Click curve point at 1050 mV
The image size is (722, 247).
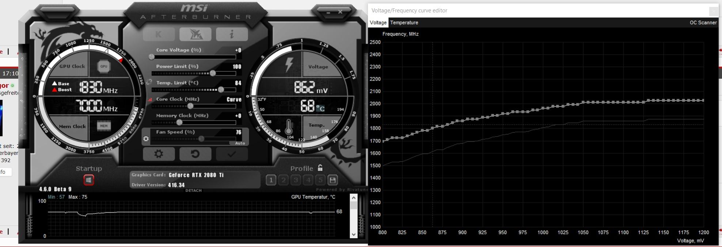tap(583, 102)
